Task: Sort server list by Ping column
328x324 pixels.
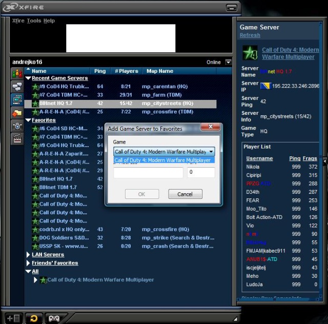Action: click(100, 71)
